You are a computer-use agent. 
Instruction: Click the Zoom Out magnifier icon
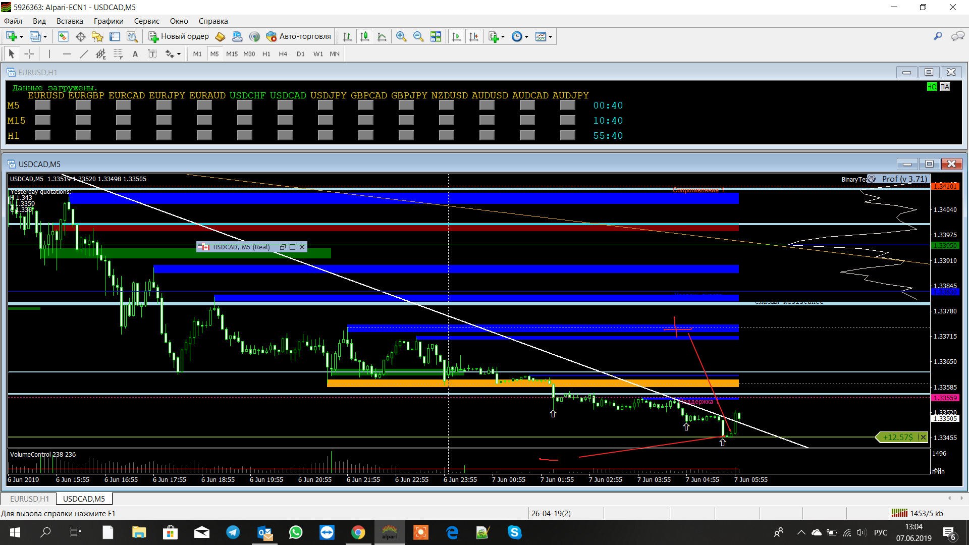point(418,36)
